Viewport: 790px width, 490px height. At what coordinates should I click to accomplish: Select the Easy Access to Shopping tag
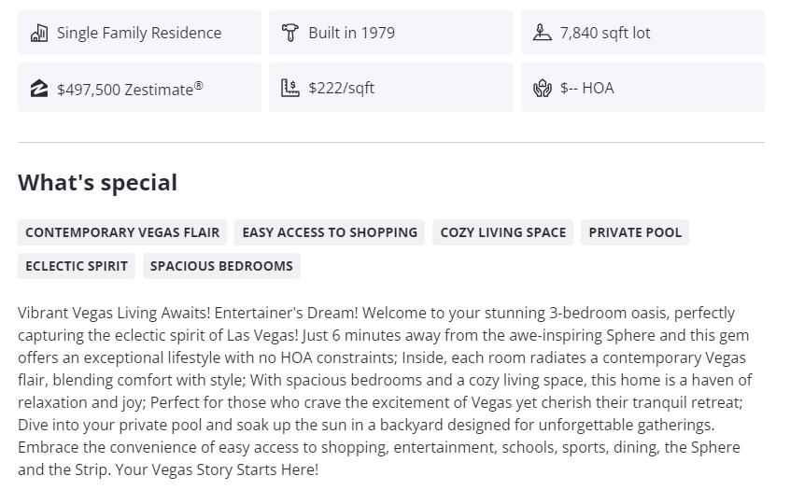[330, 232]
